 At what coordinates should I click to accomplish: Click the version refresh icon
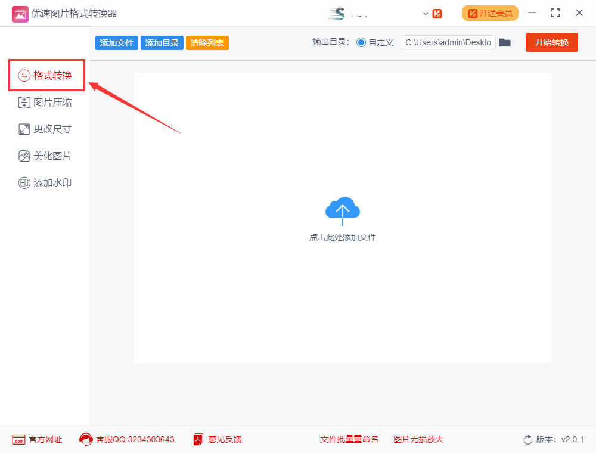coord(527,440)
